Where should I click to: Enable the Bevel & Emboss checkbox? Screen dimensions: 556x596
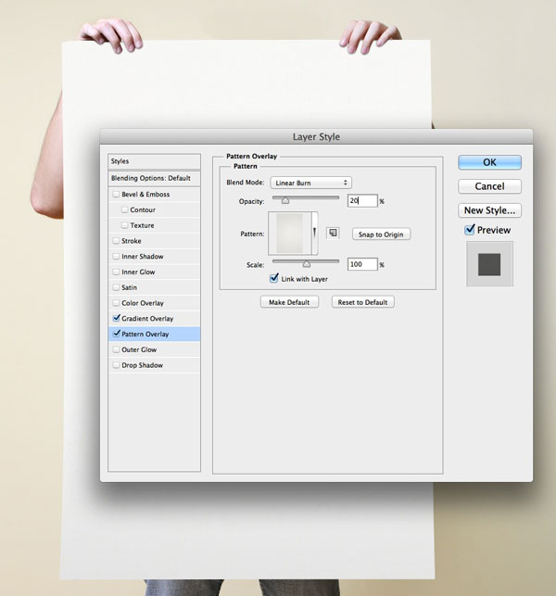point(116,195)
